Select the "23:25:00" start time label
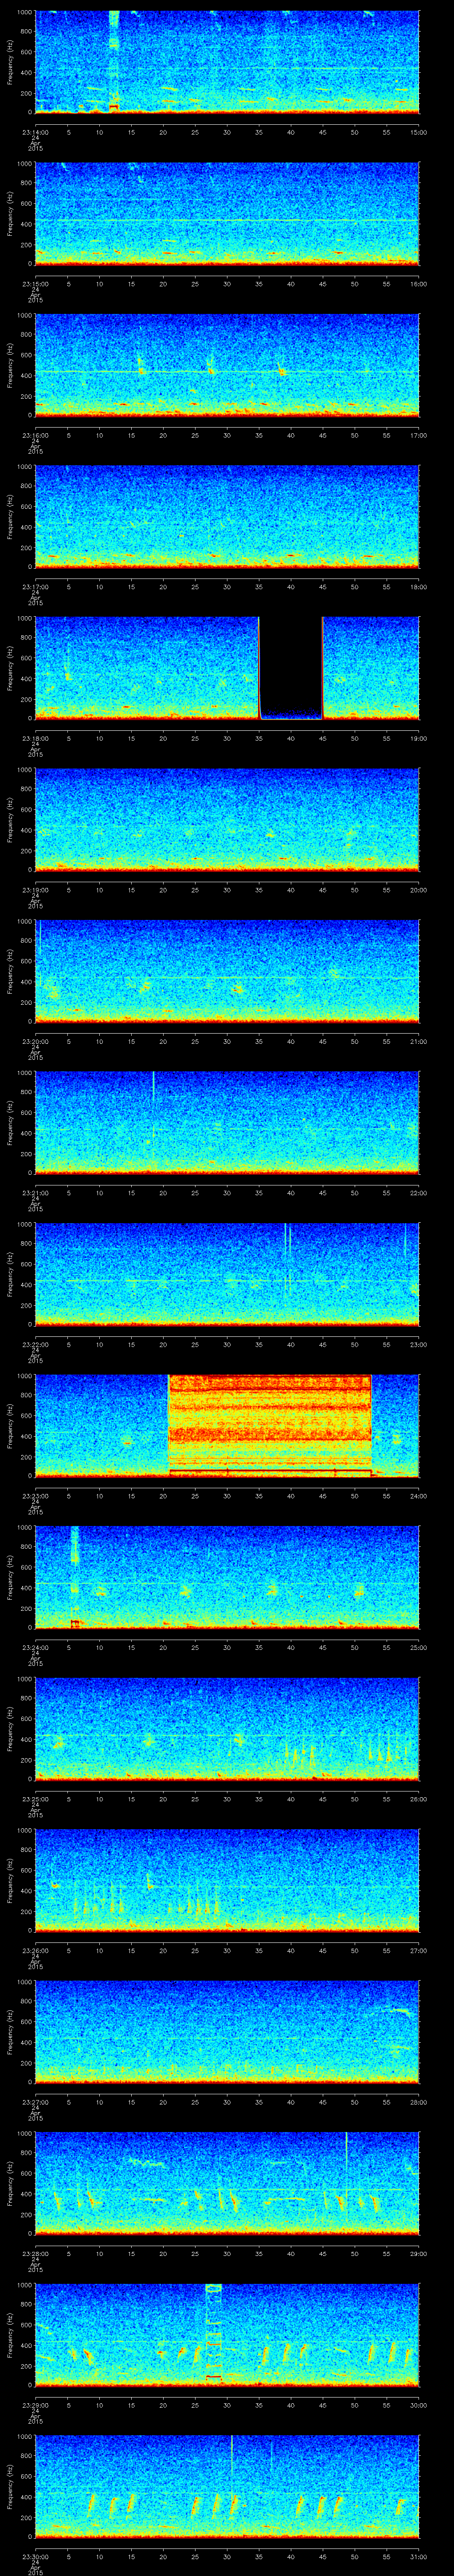Viewport: 454px width, 2576px height. pos(35,1799)
